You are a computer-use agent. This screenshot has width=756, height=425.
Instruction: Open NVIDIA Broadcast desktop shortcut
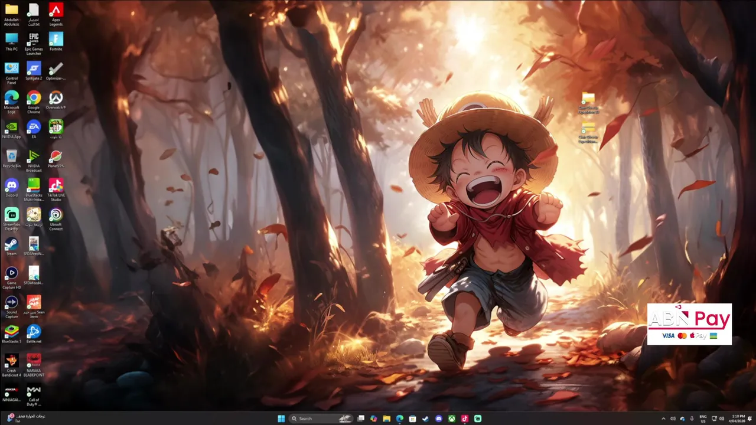tap(34, 160)
